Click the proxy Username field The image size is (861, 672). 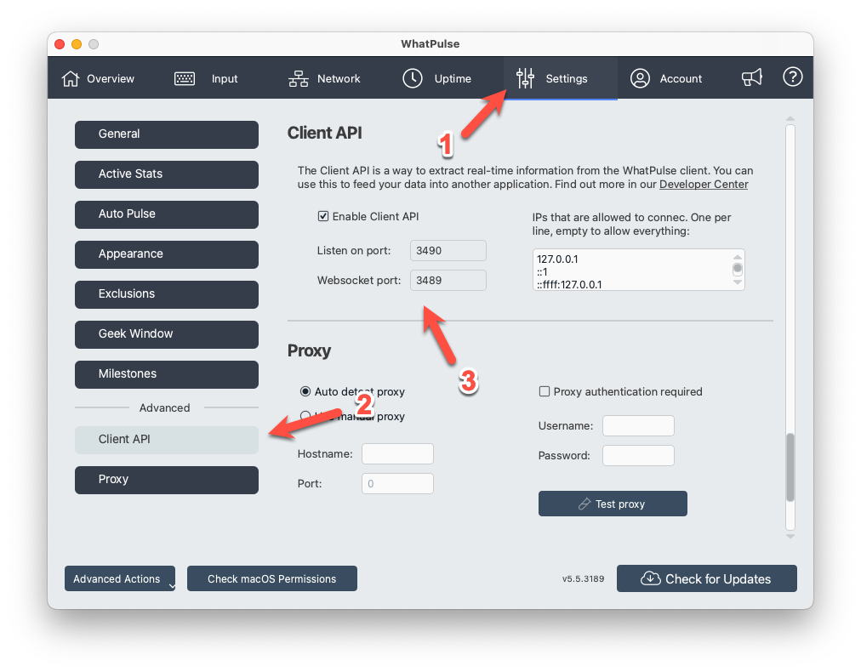point(638,425)
